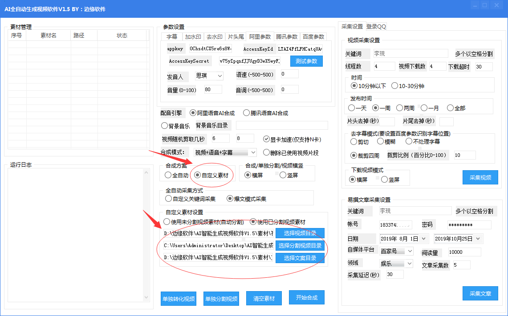Select 剪切 subtitle removal mode
This screenshot has height=316, width=508.
point(360,142)
